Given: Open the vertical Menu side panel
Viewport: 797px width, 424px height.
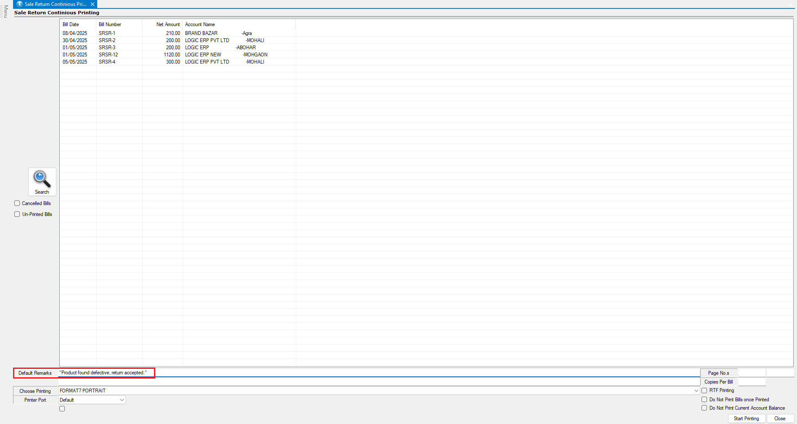Looking at the screenshot, I should pos(5,11).
